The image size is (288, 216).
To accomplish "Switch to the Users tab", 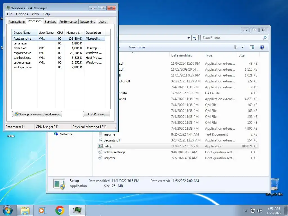I will (x=102, y=22).
